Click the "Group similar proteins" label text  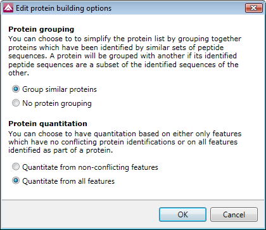click(x=60, y=89)
